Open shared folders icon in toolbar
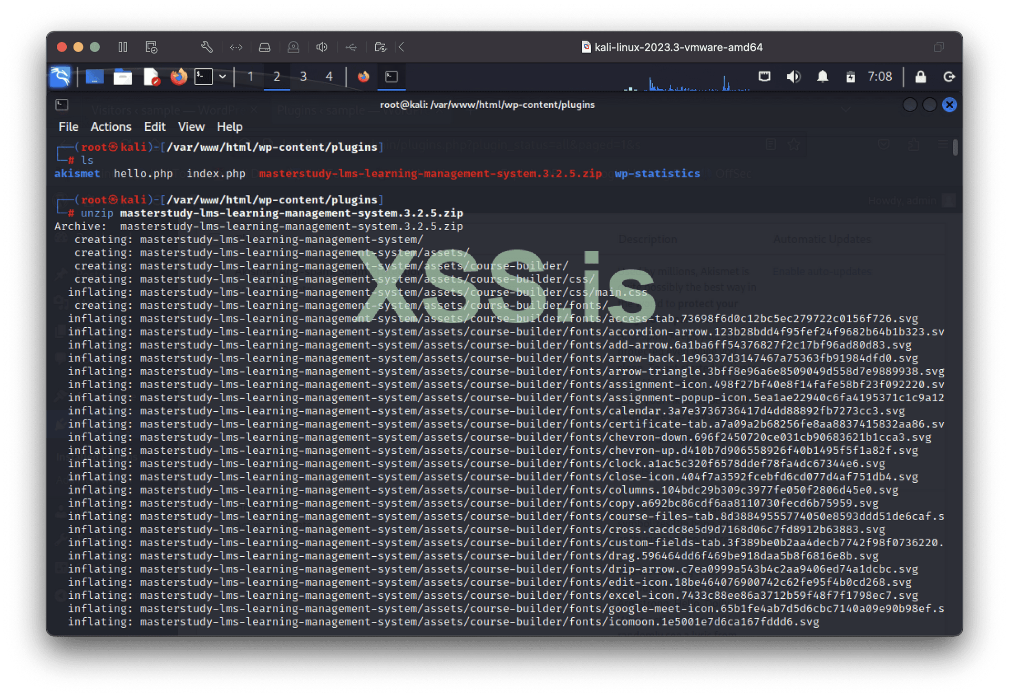 click(x=380, y=47)
